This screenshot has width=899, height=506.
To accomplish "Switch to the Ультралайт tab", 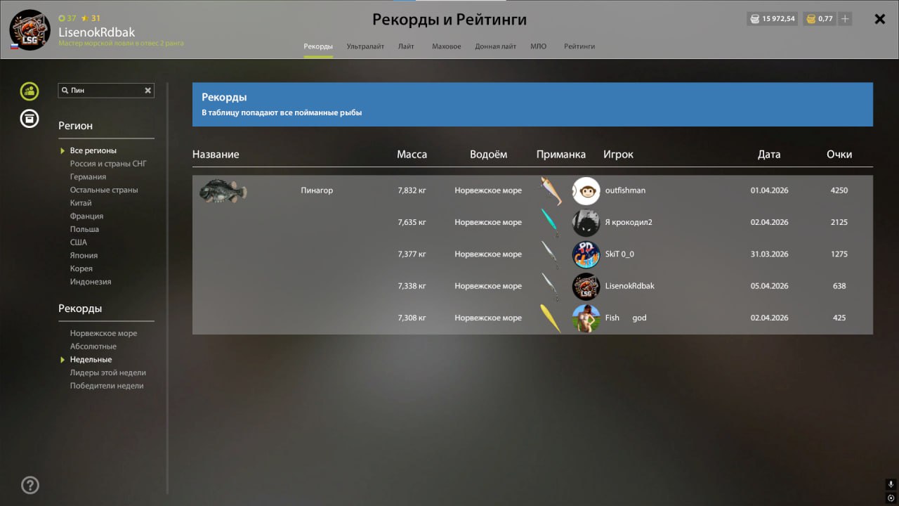I will pyautogui.click(x=365, y=46).
